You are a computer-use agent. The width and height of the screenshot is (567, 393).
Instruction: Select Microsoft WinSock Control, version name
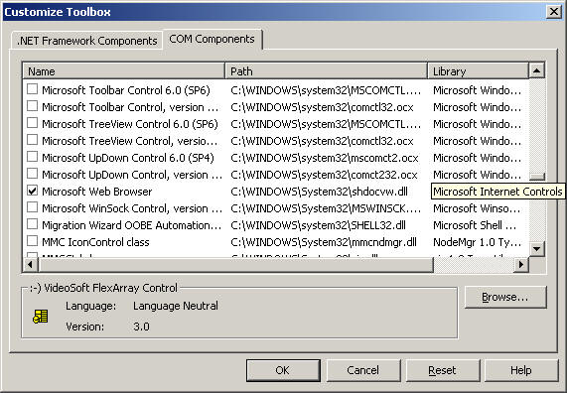pyautogui.click(x=132, y=208)
